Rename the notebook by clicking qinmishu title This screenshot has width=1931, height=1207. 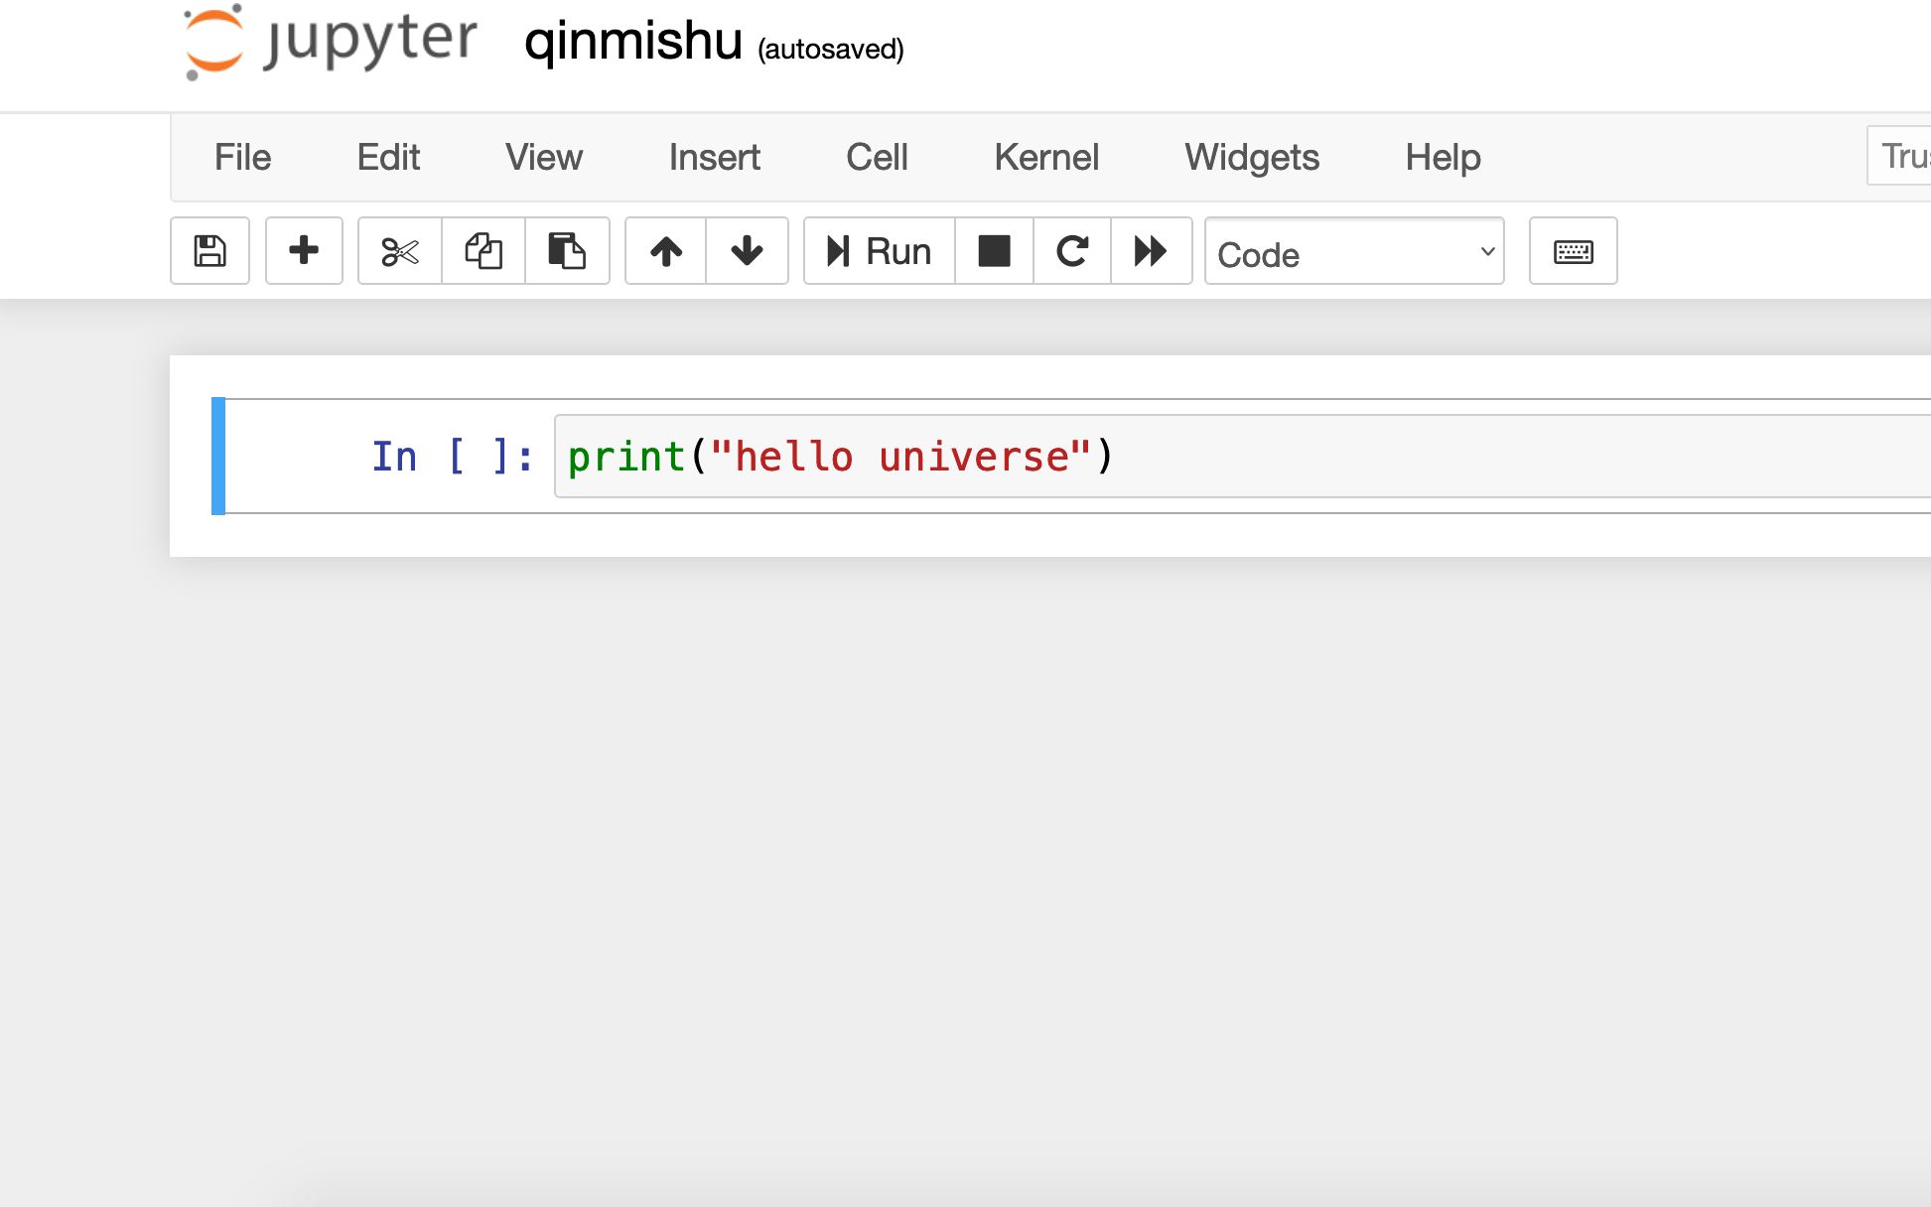632,42
